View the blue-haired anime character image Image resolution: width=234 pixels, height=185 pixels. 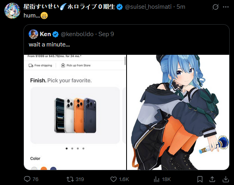click(x=178, y=112)
